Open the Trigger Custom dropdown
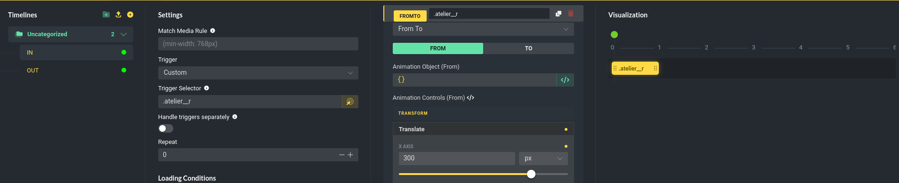 coord(258,73)
